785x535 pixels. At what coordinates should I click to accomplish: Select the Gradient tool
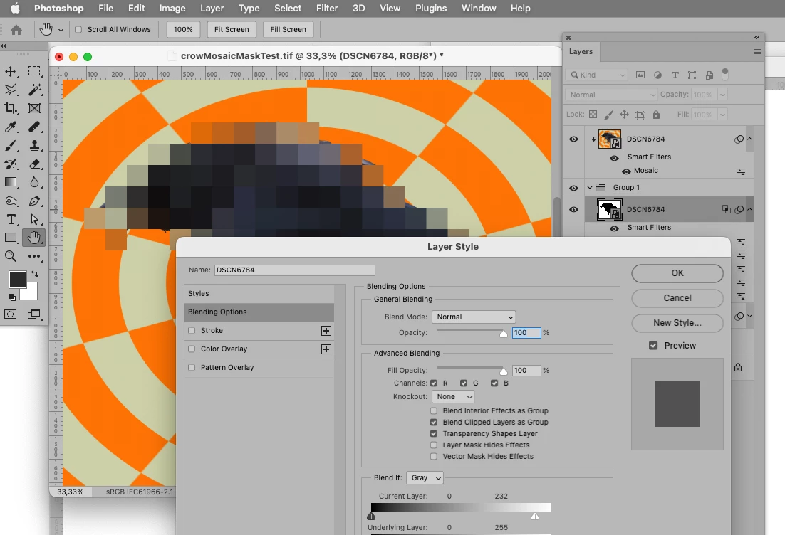click(11, 183)
